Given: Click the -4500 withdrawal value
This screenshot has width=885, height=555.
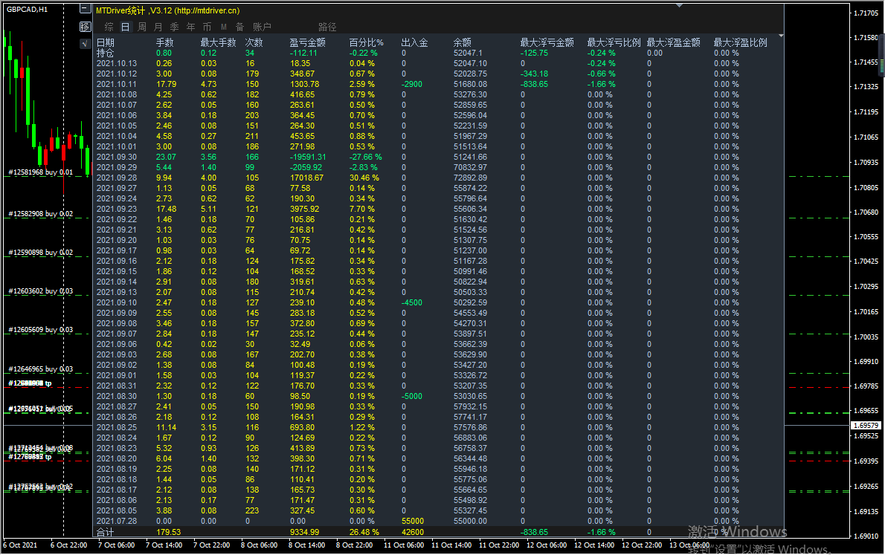Looking at the screenshot, I should [412, 302].
